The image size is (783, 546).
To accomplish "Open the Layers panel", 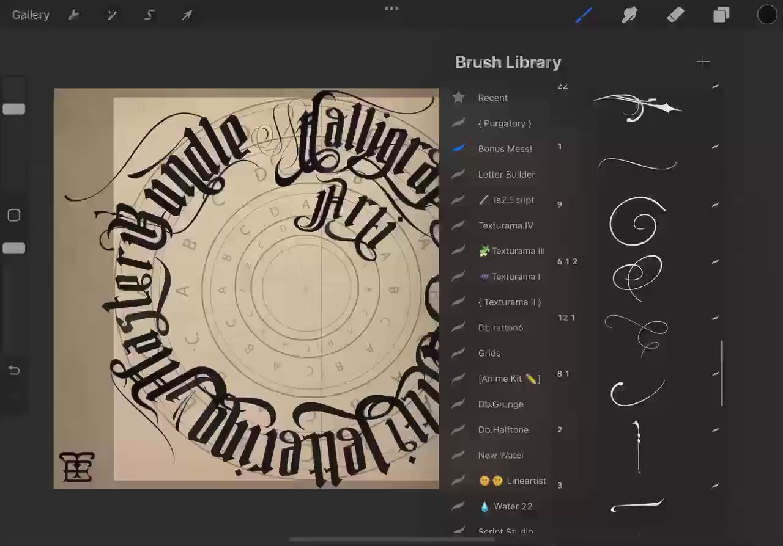I will [721, 15].
